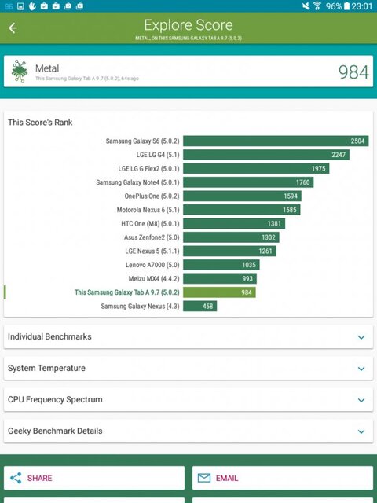This screenshot has height=503, width=377.
Task: Tap Asus Zenfone2 (5.0) label
Action: pos(152,237)
